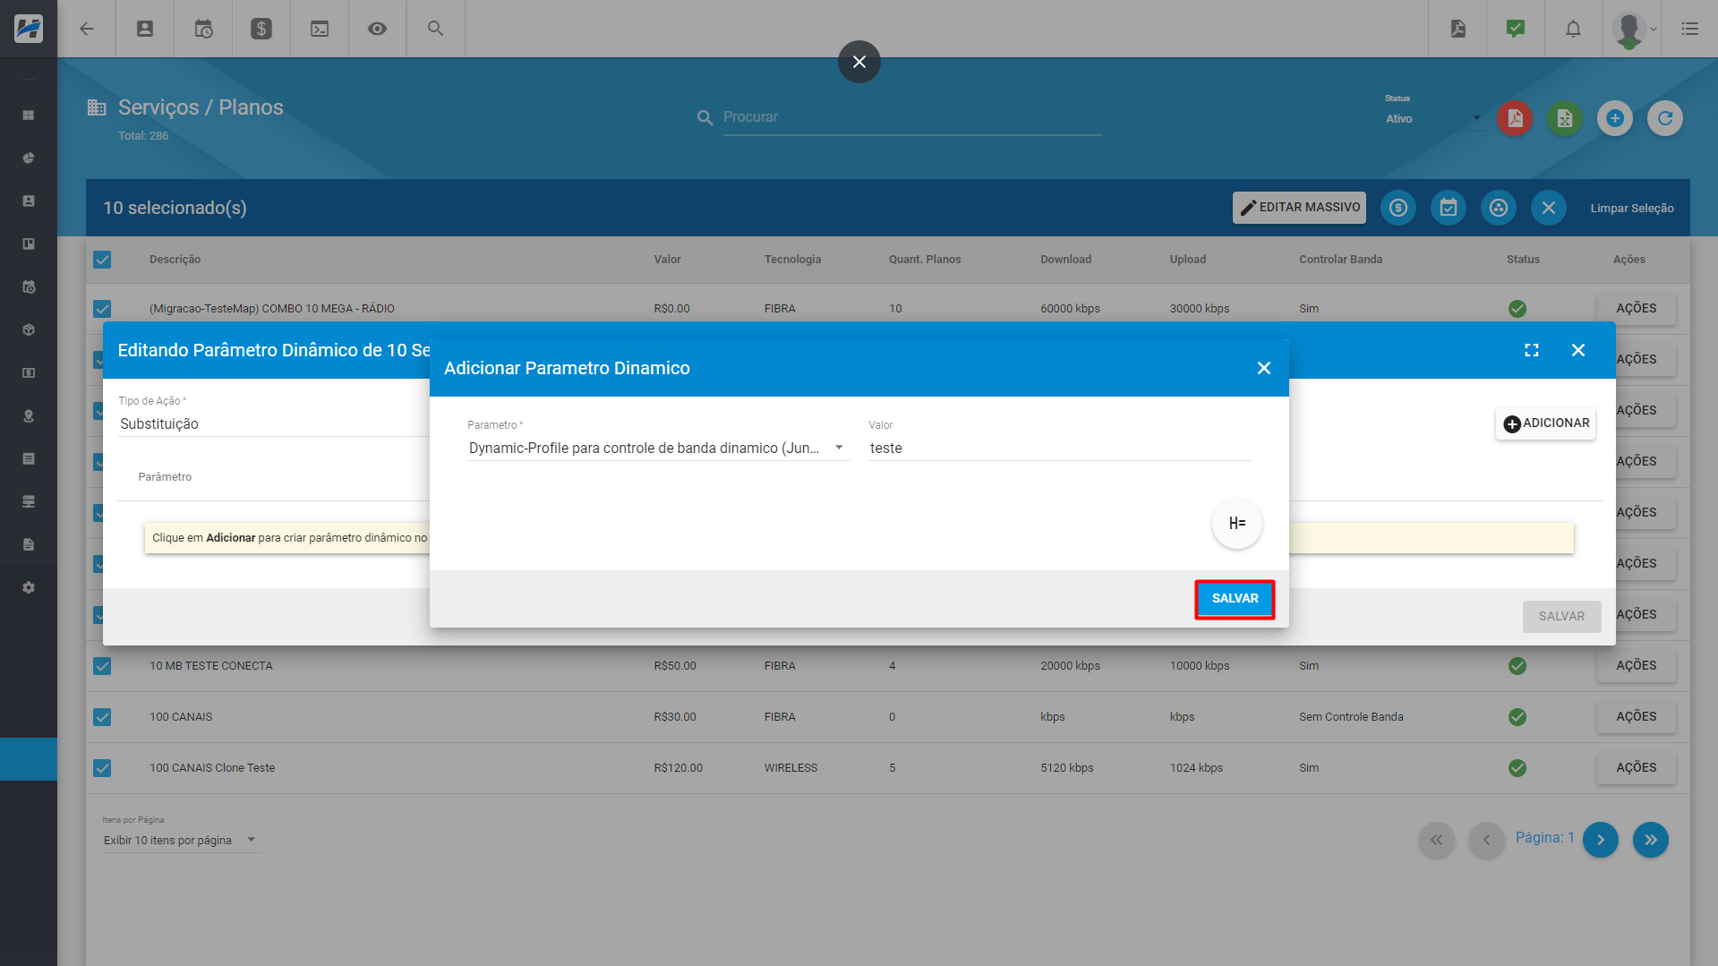Click the back arrow in top toolbar
The height and width of the screenshot is (966, 1718).
point(87,29)
